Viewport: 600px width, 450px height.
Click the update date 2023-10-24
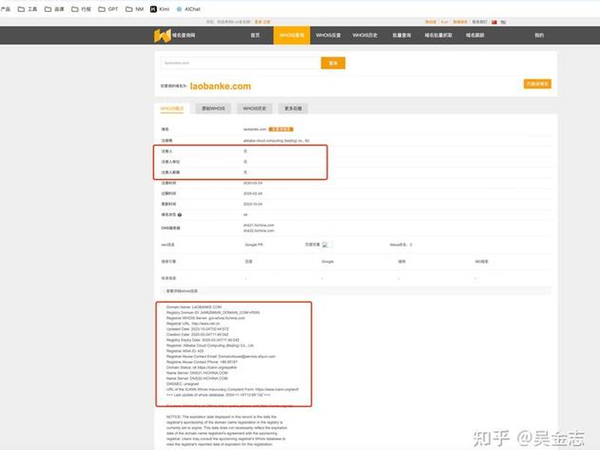click(253, 204)
